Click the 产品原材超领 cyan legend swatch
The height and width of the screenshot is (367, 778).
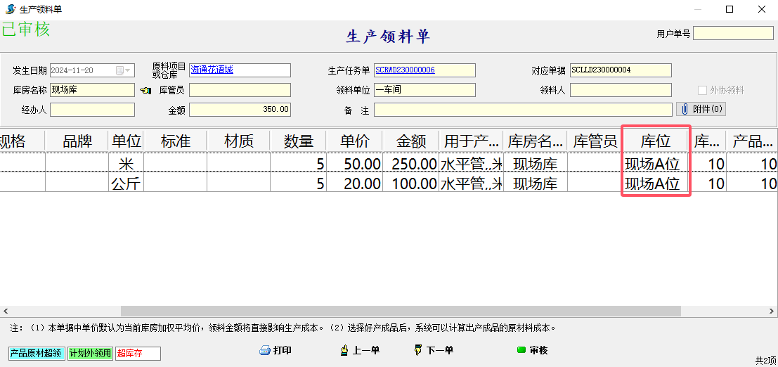pos(36,353)
